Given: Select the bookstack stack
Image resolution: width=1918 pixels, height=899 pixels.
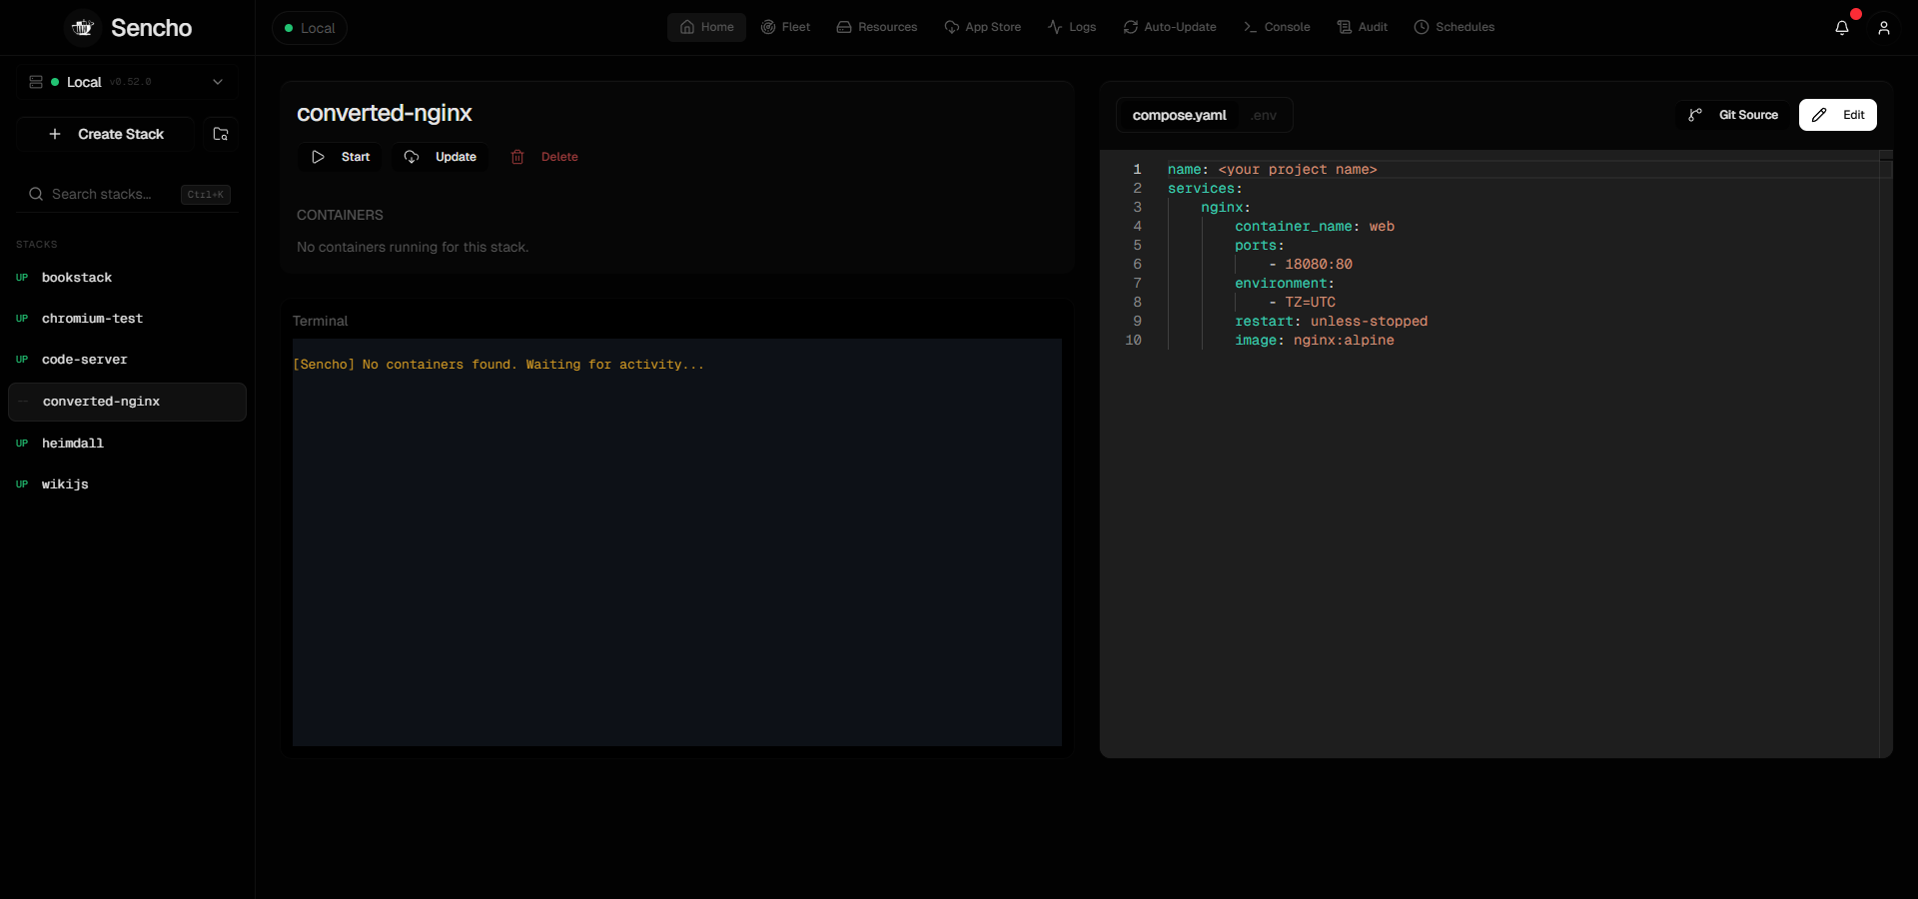Looking at the screenshot, I should pyautogui.click(x=127, y=278).
